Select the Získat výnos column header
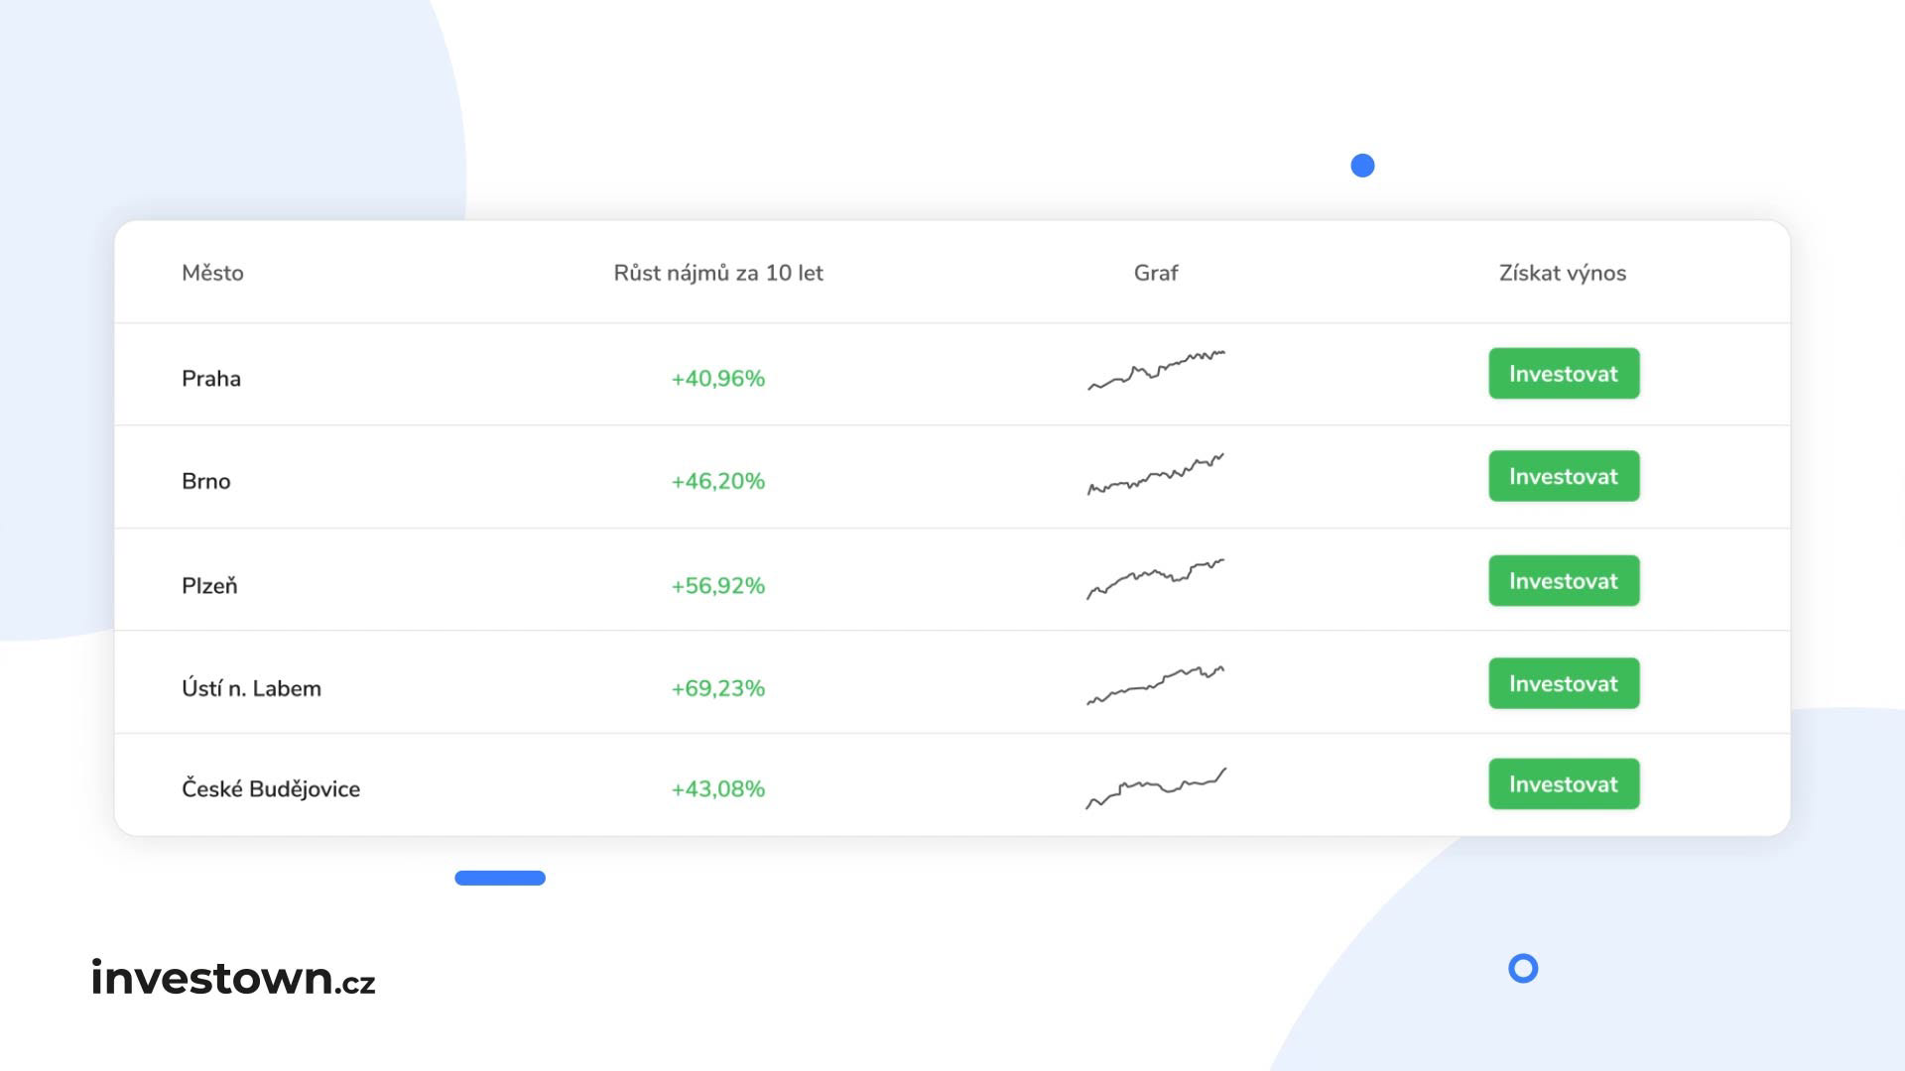 1563,273
